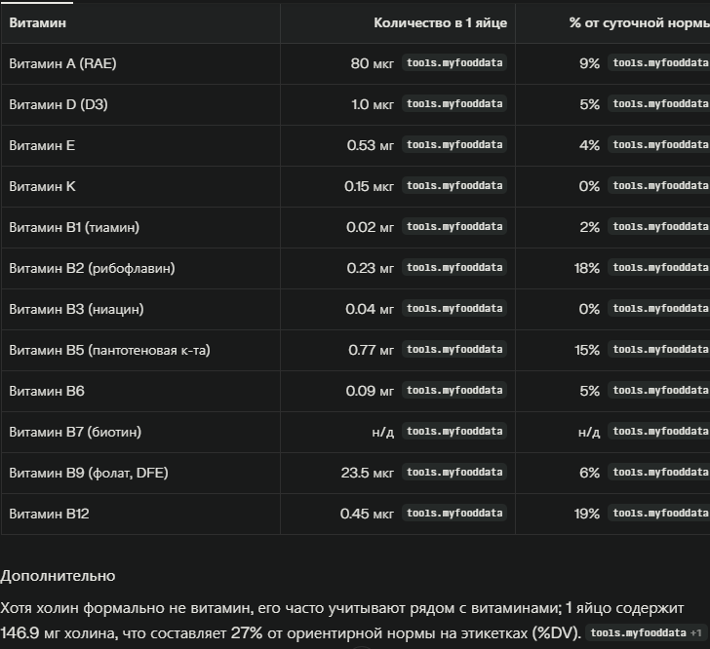This screenshot has width=710, height=649.
Task: Click the Количество в 1 яйце column header
Action: tap(440, 22)
